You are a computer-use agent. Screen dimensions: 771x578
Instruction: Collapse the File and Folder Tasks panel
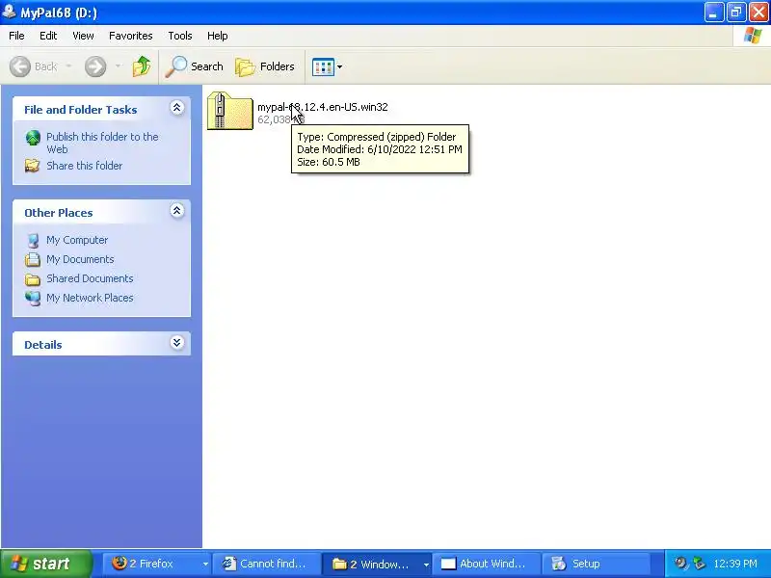pyautogui.click(x=176, y=108)
